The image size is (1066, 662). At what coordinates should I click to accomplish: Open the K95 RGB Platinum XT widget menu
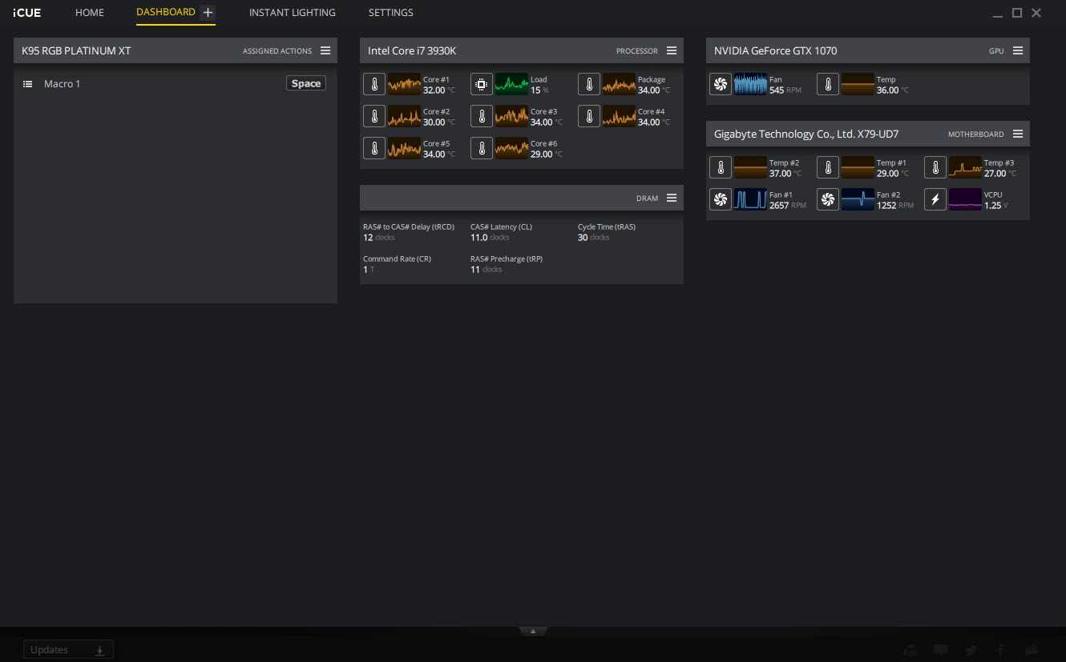pyautogui.click(x=325, y=50)
